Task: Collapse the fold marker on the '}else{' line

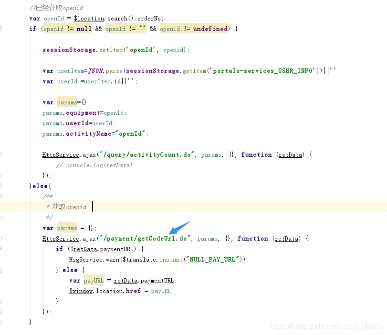Action: coord(1,186)
